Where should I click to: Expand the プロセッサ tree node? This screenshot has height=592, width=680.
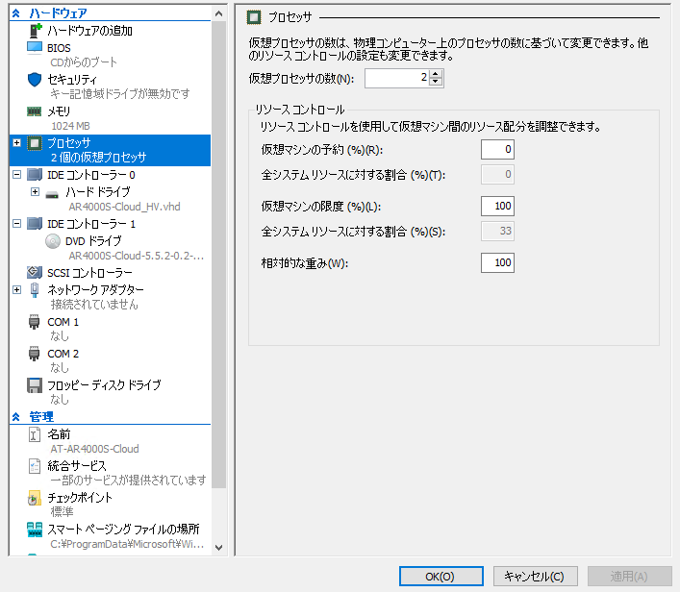point(17,142)
